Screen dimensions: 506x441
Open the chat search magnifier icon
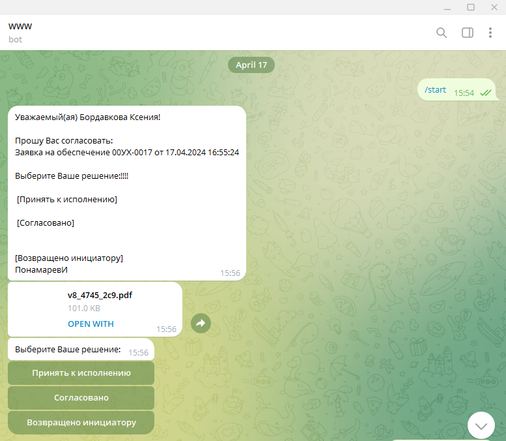click(442, 33)
